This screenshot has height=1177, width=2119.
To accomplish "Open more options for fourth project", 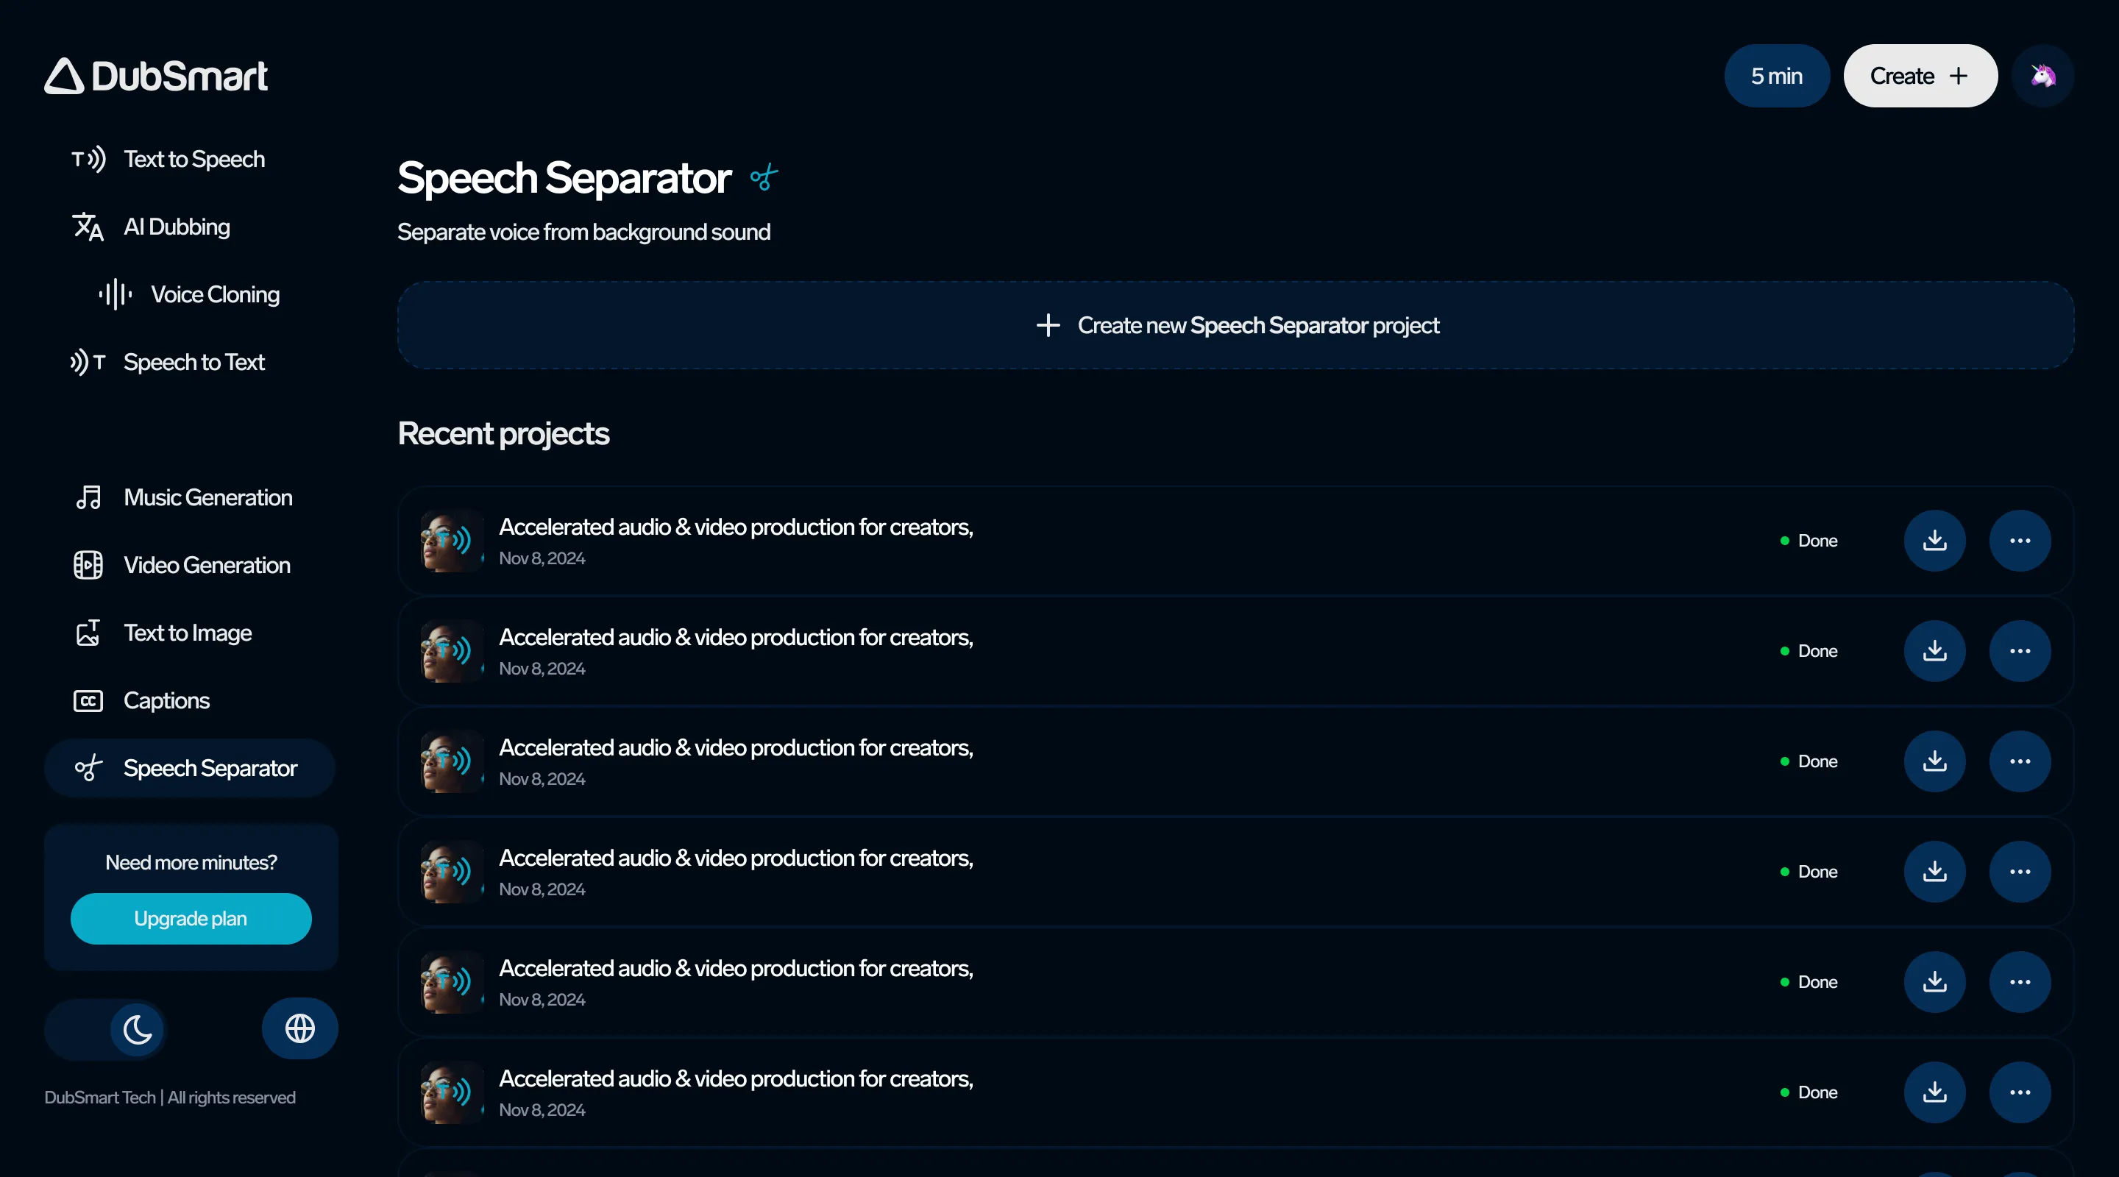I will (2020, 872).
